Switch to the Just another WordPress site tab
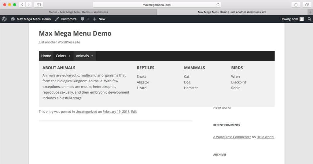Screen dimensions: 313x164 point(232,12)
